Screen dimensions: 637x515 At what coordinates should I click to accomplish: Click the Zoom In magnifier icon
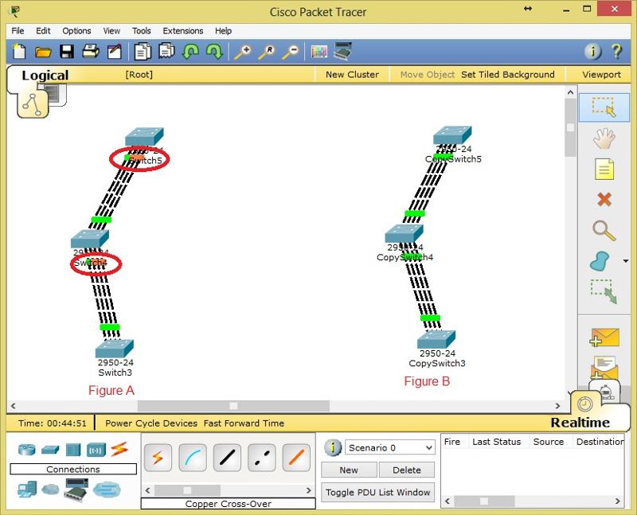(243, 52)
